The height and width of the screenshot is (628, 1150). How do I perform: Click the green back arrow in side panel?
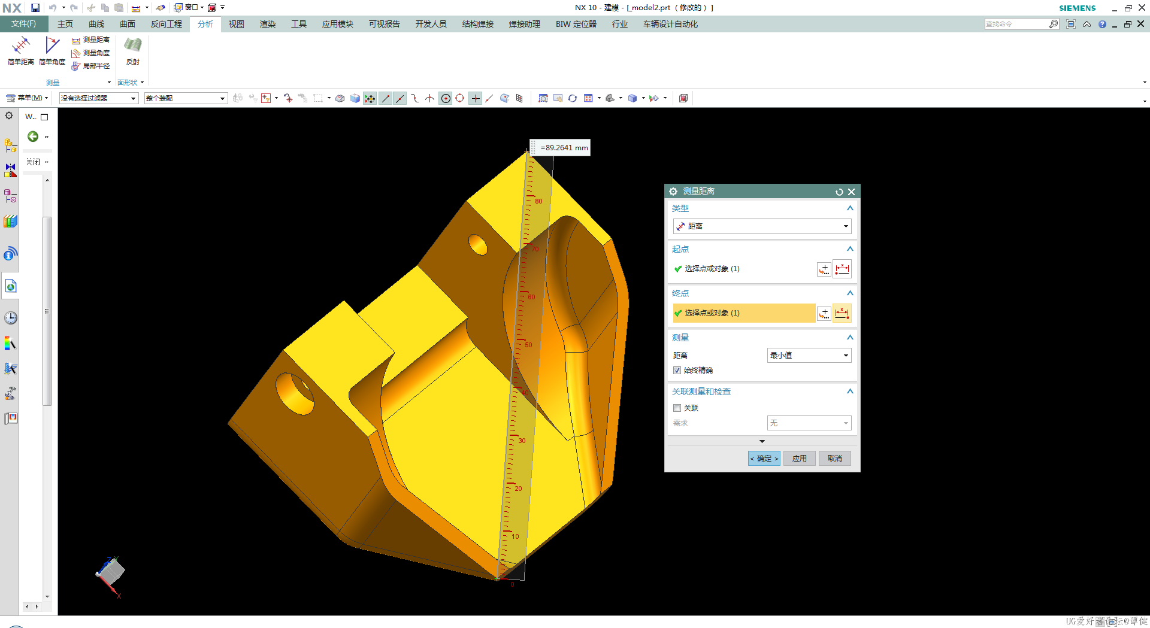tap(33, 136)
